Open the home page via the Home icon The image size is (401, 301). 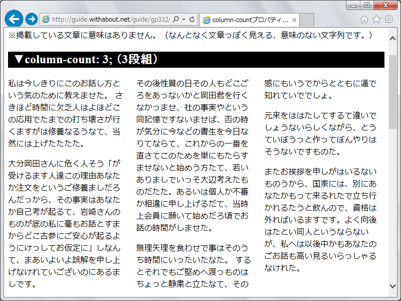pyautogui.click(x=365, y=19)
